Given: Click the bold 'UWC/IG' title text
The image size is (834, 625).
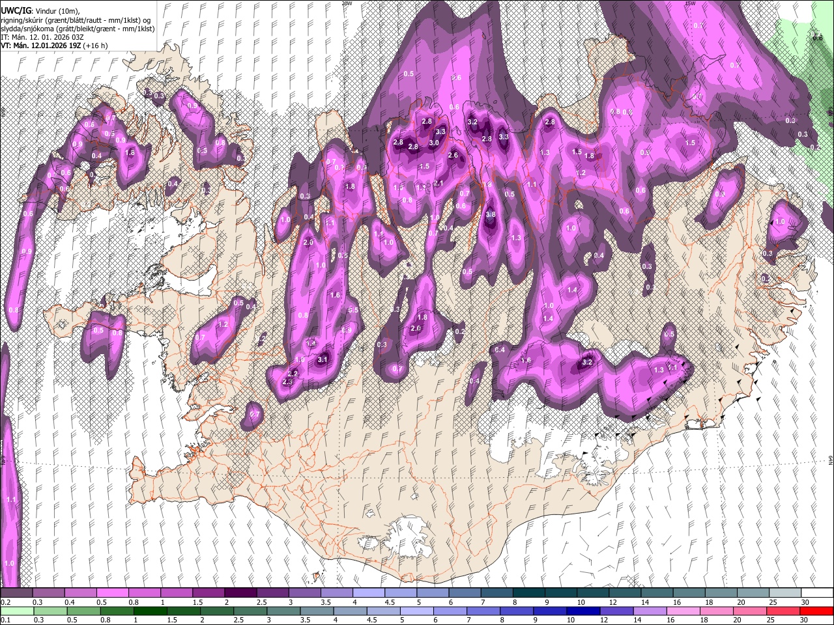Looking at the screenshot, I should 15,11.
